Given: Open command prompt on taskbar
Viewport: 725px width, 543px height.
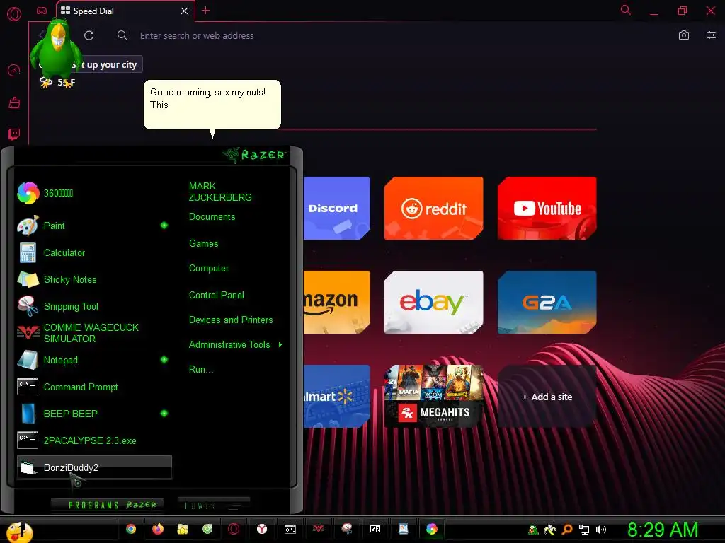Looking at the screenshot, I should pos(290,529).
